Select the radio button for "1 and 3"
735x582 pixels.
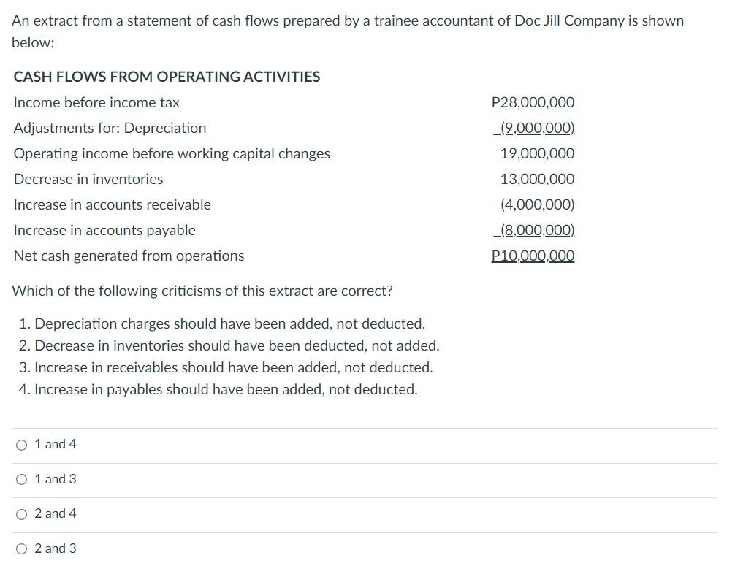click(22, 479)
